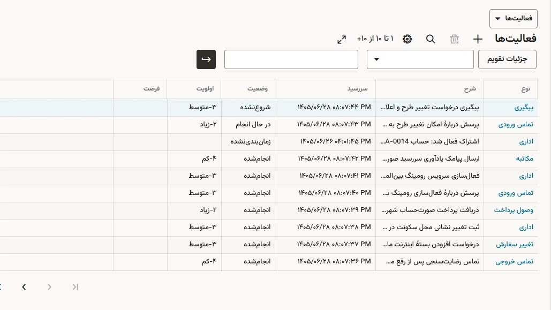Go to the last page of the list
The image size is (551, 310).
pyautogui.click(x=75, y=287)
